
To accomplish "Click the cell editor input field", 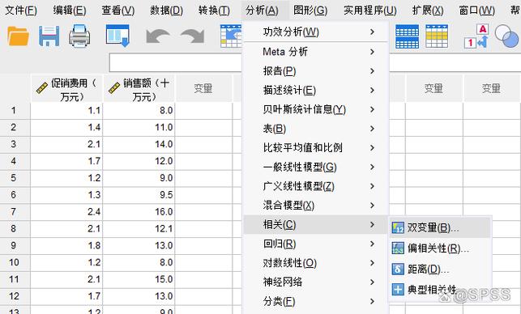I will (176, 62).
